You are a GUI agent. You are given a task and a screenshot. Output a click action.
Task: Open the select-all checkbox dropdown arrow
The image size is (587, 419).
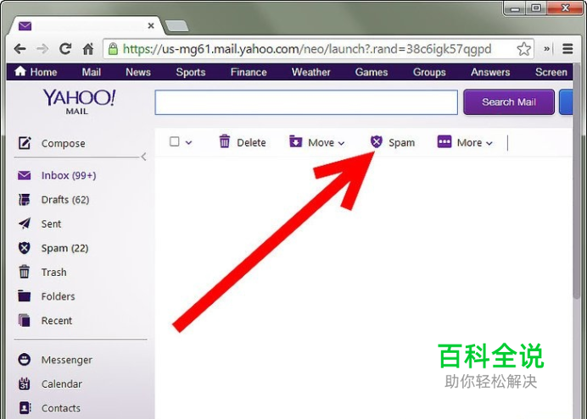(x=188, y=142)
